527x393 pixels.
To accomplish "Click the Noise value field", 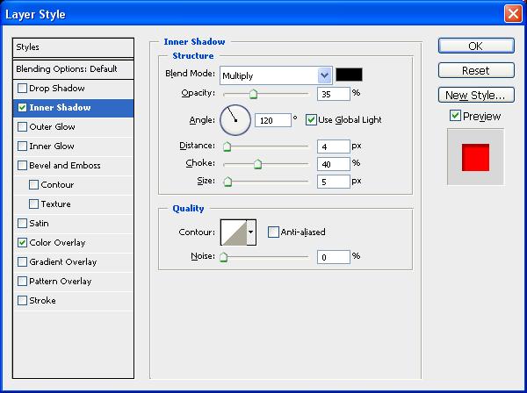I will [334, 257].
